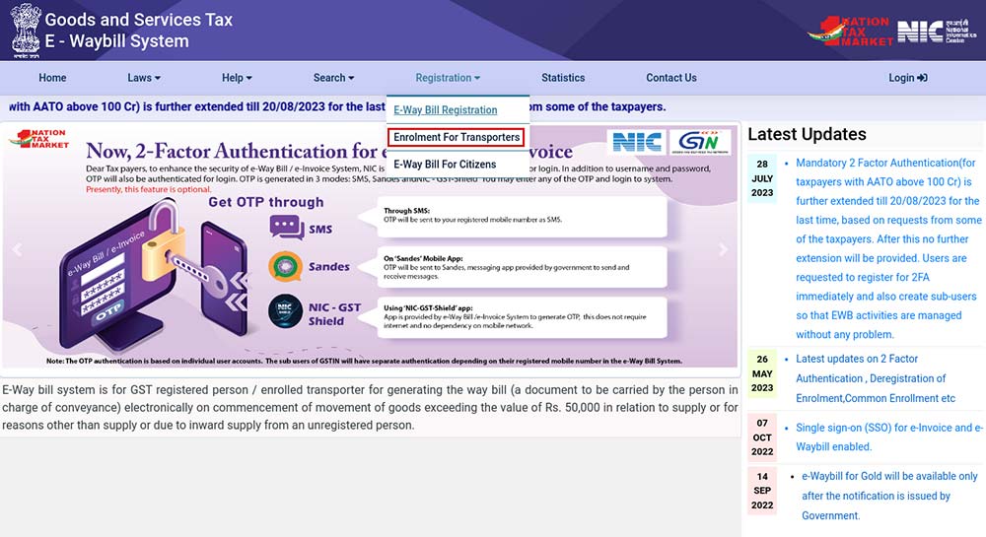
Task: Go to previous banner slide arrow
Action: tap(16, 250)
